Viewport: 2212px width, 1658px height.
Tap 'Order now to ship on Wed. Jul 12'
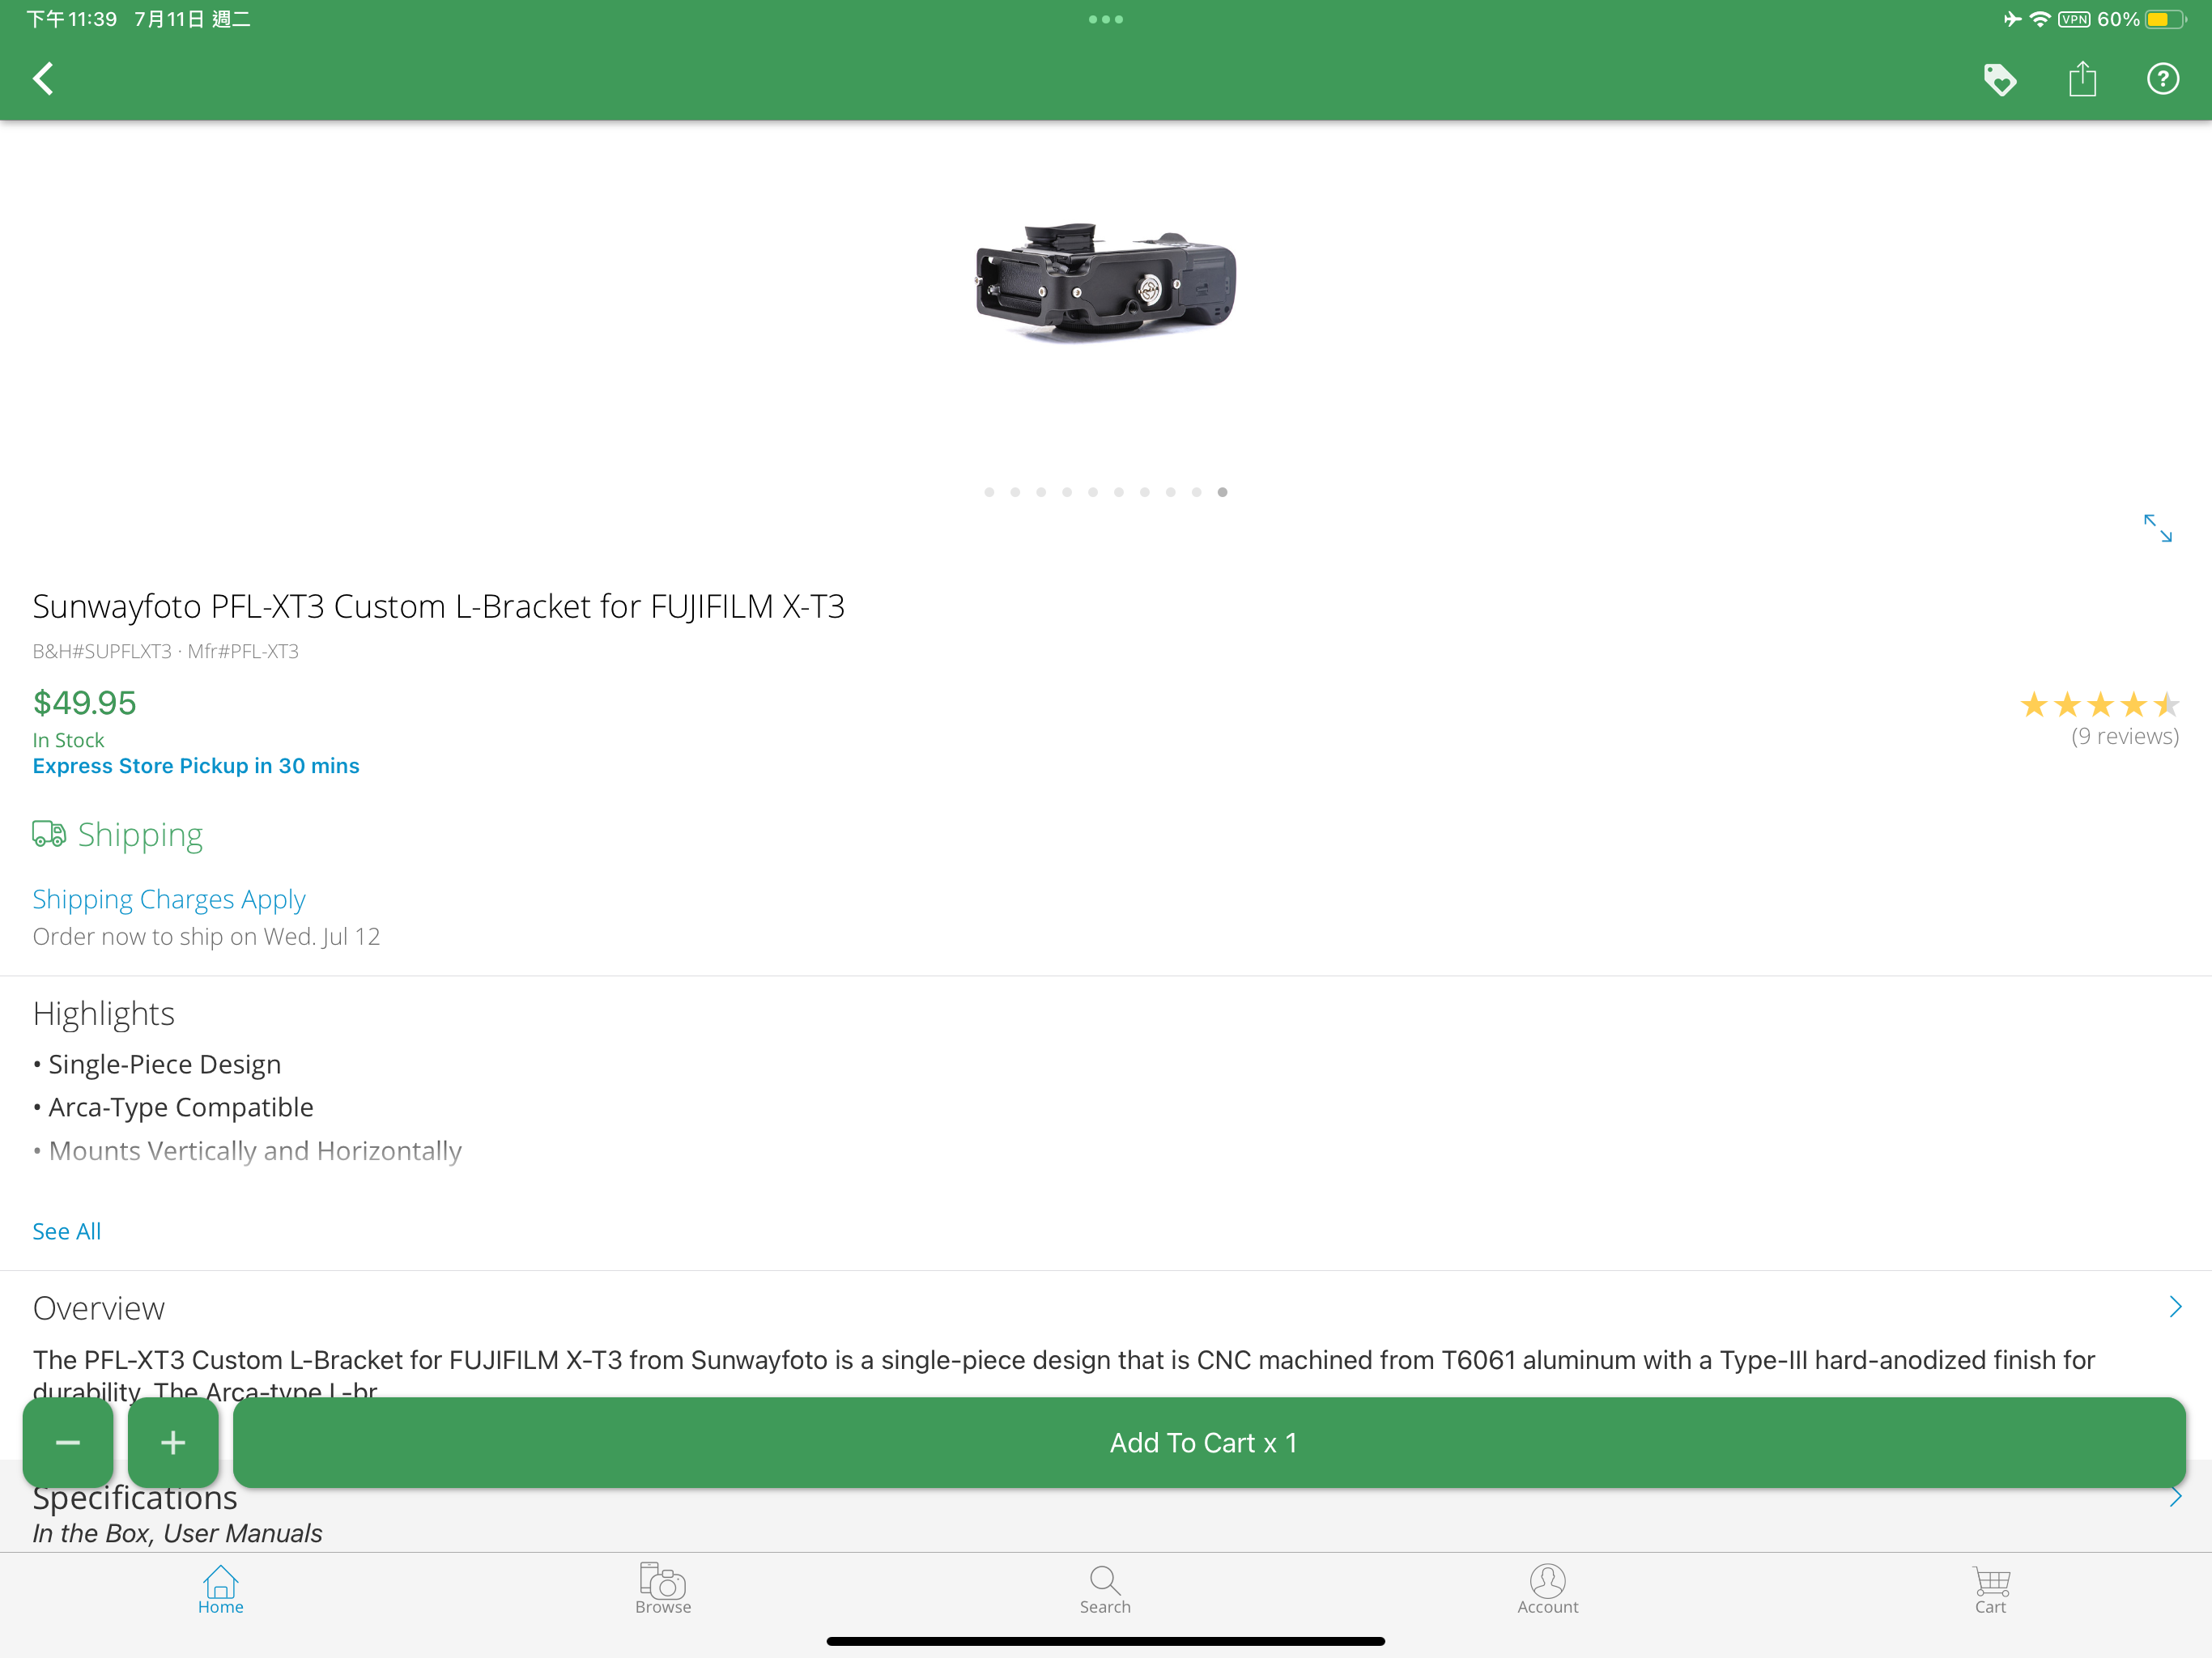[206, 936]
